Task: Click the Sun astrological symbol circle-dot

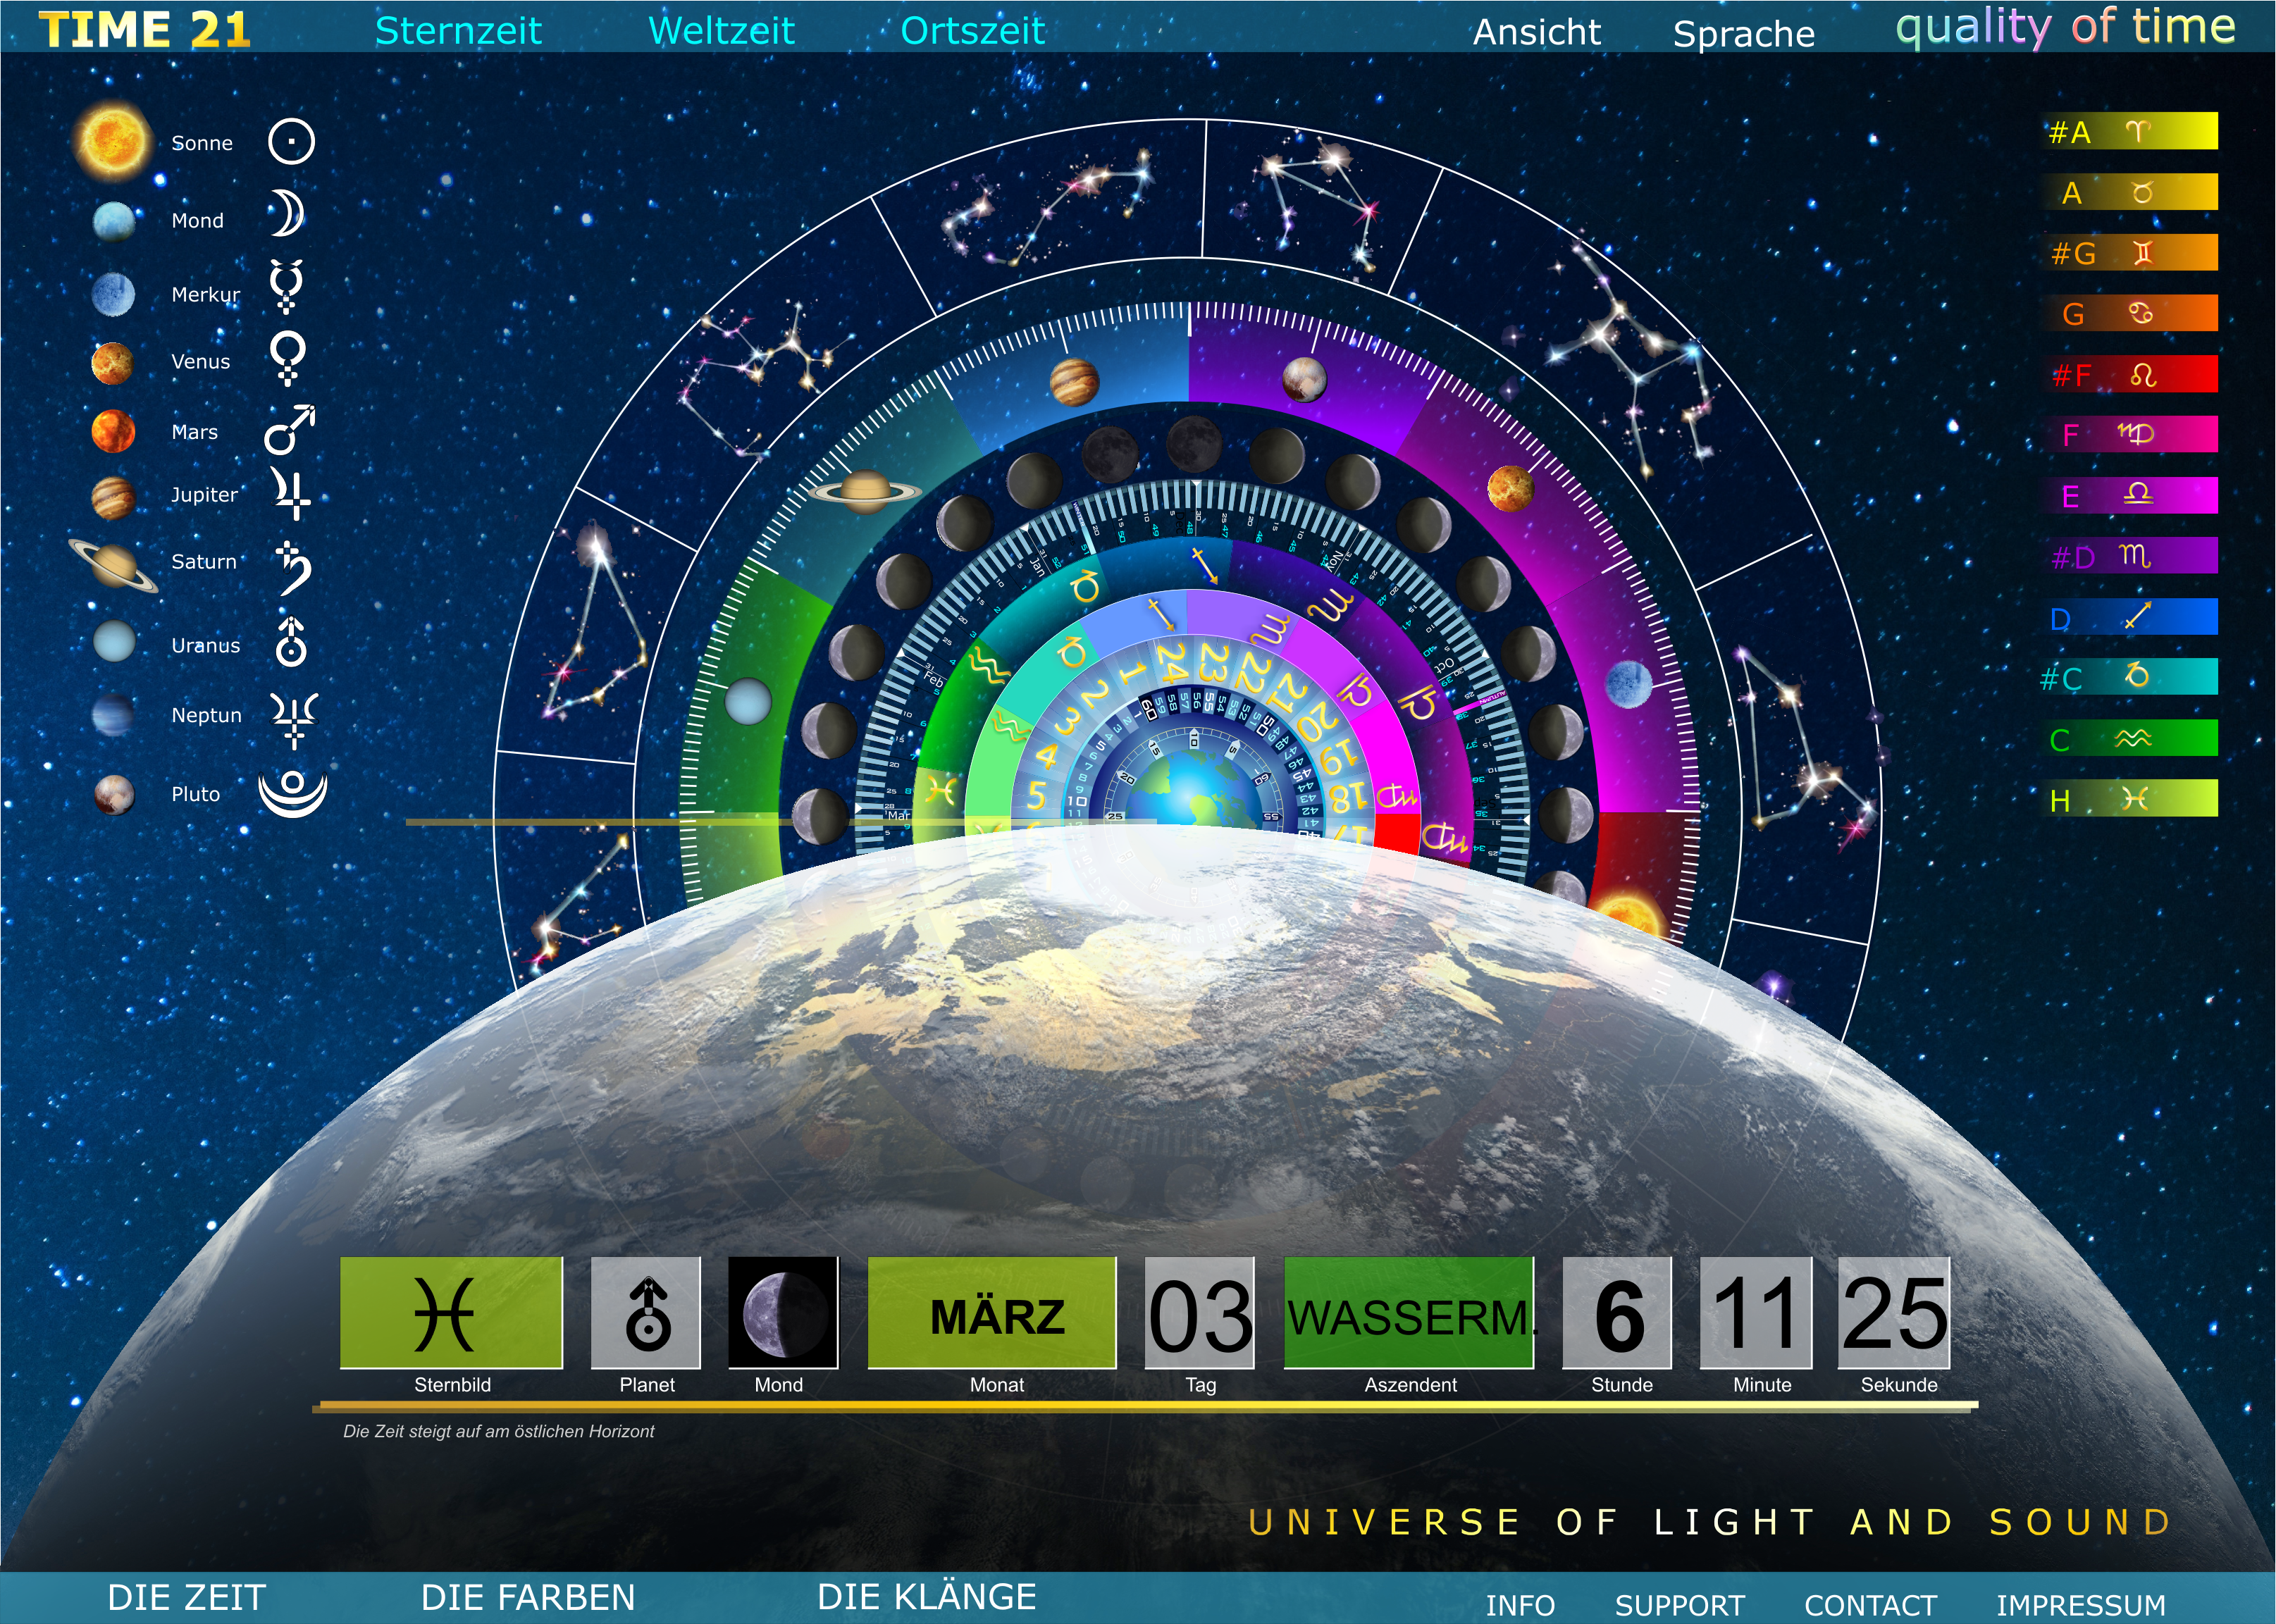Action: 291,141
